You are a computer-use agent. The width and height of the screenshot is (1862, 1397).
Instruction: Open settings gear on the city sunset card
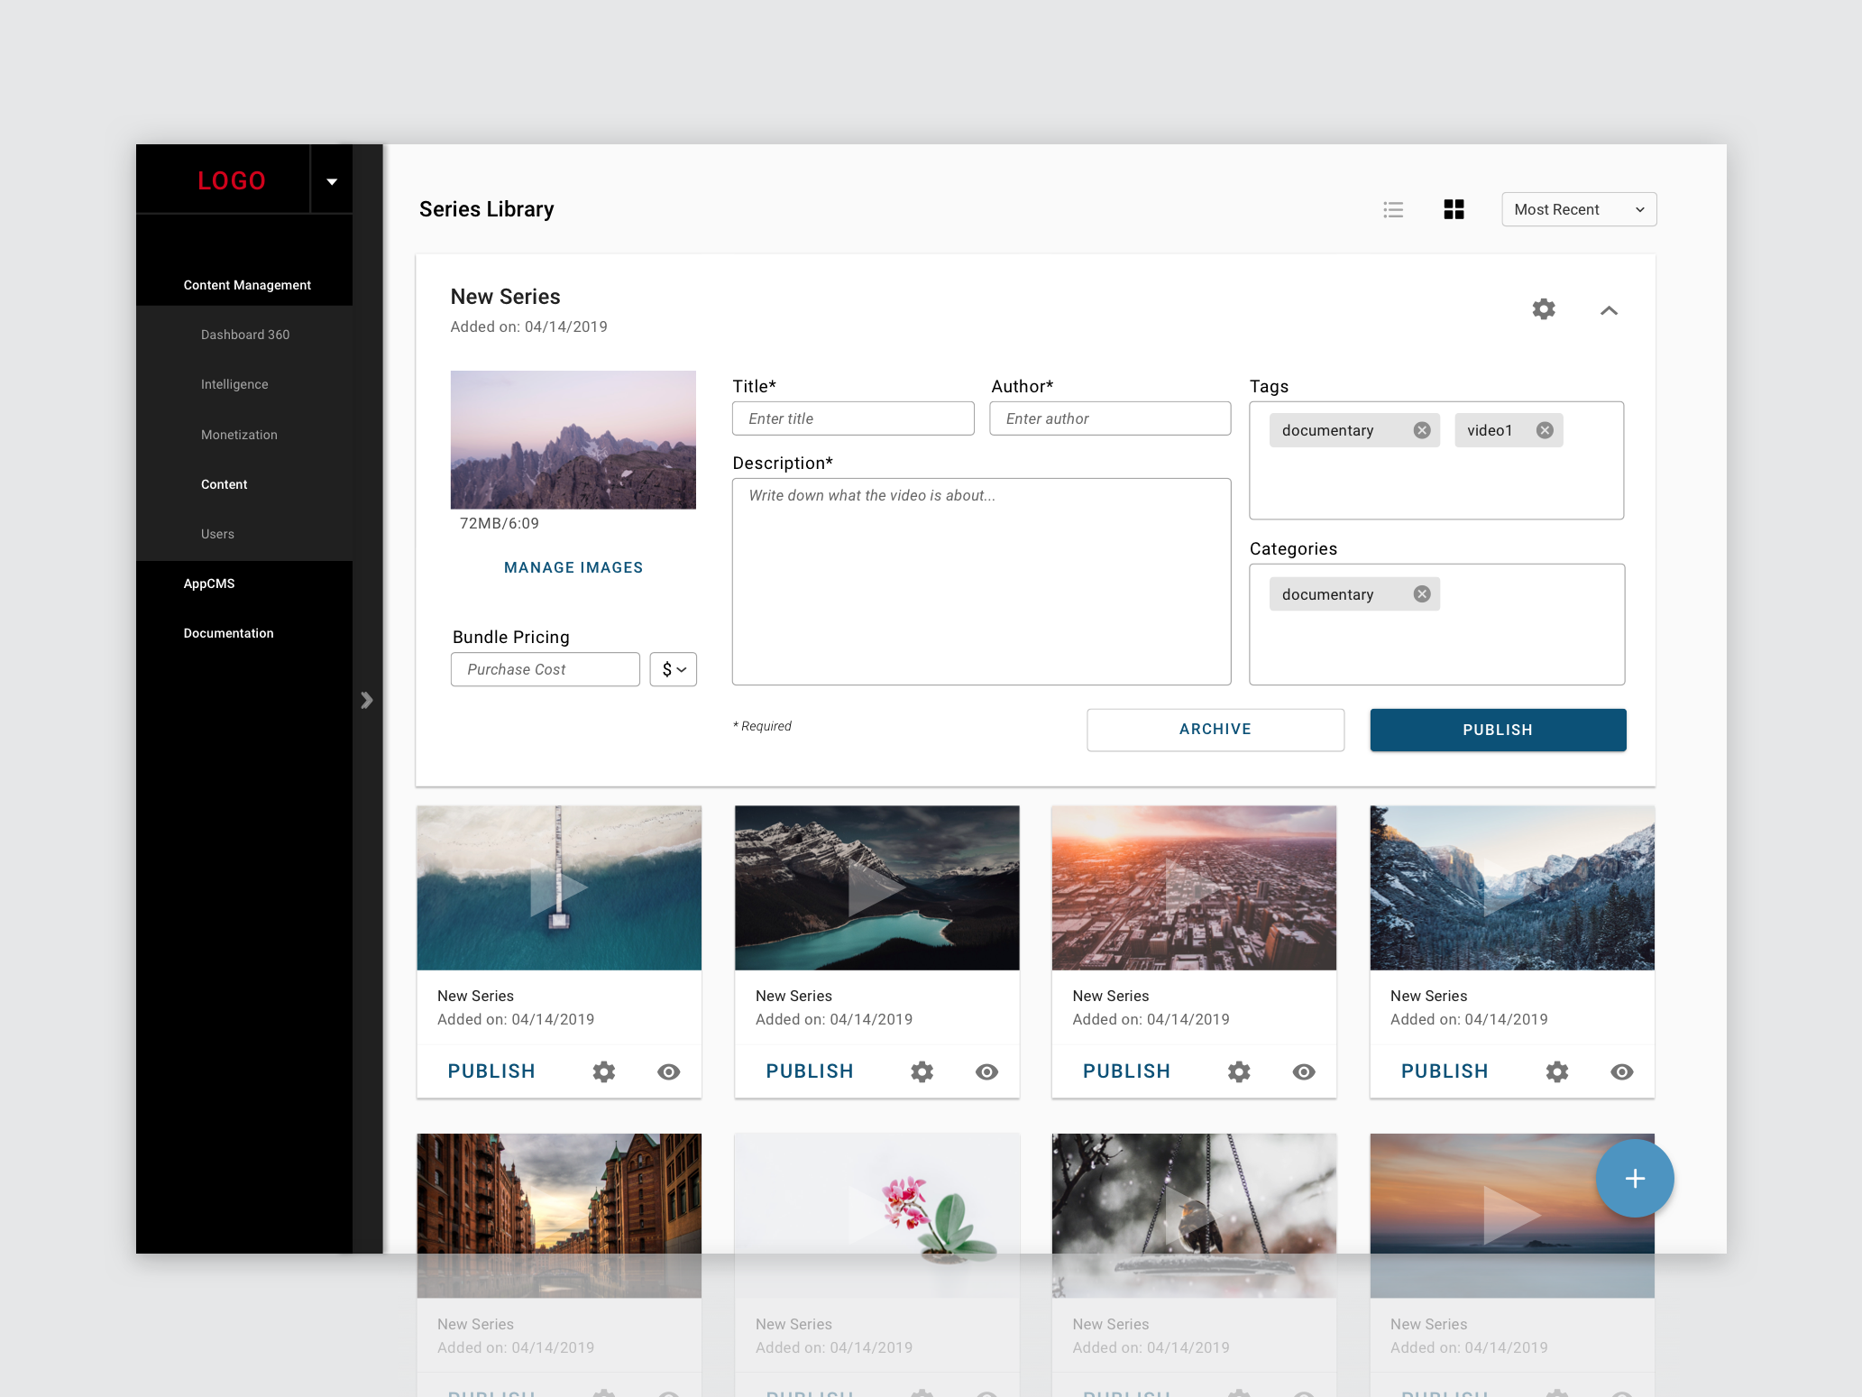(1239, 1071)
